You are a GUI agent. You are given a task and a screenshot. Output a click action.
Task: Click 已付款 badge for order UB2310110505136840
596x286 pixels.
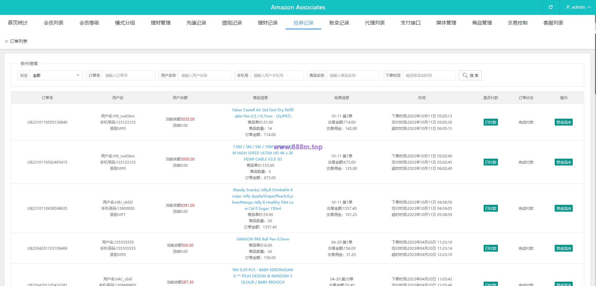[x=490, y=122]
